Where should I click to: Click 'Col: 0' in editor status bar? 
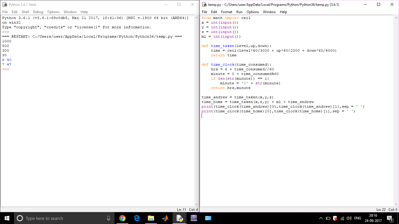(393, 210)
